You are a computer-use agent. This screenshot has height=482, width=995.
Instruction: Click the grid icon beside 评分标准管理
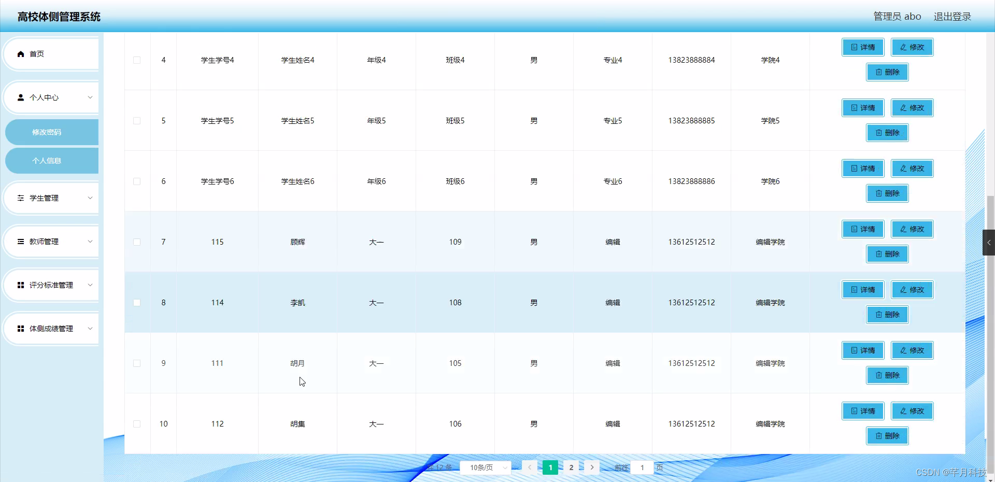click(x=21, y=285)
